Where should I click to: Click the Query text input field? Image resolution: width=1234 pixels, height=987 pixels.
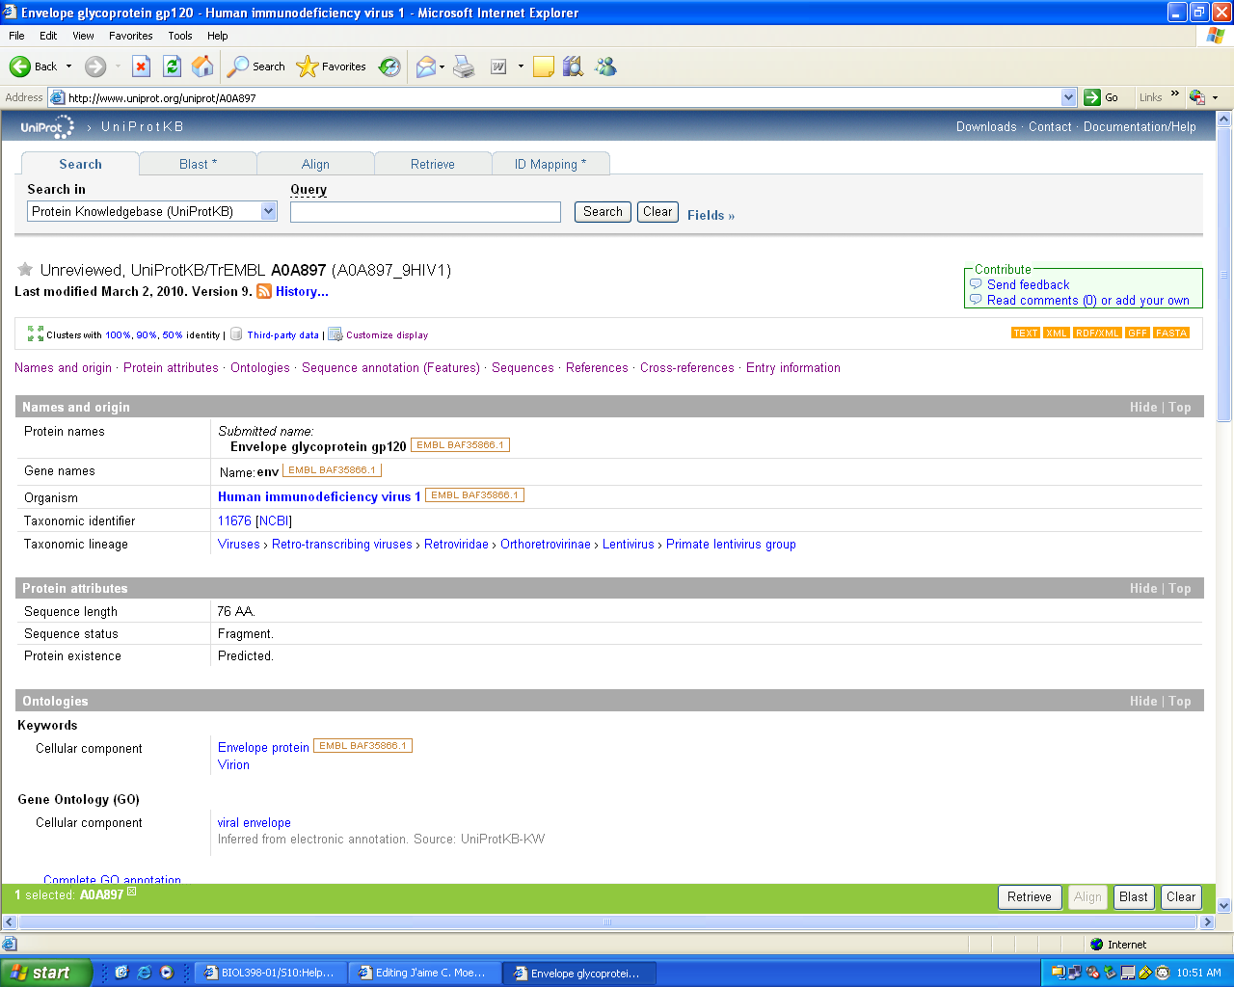[x=425, y=212]
